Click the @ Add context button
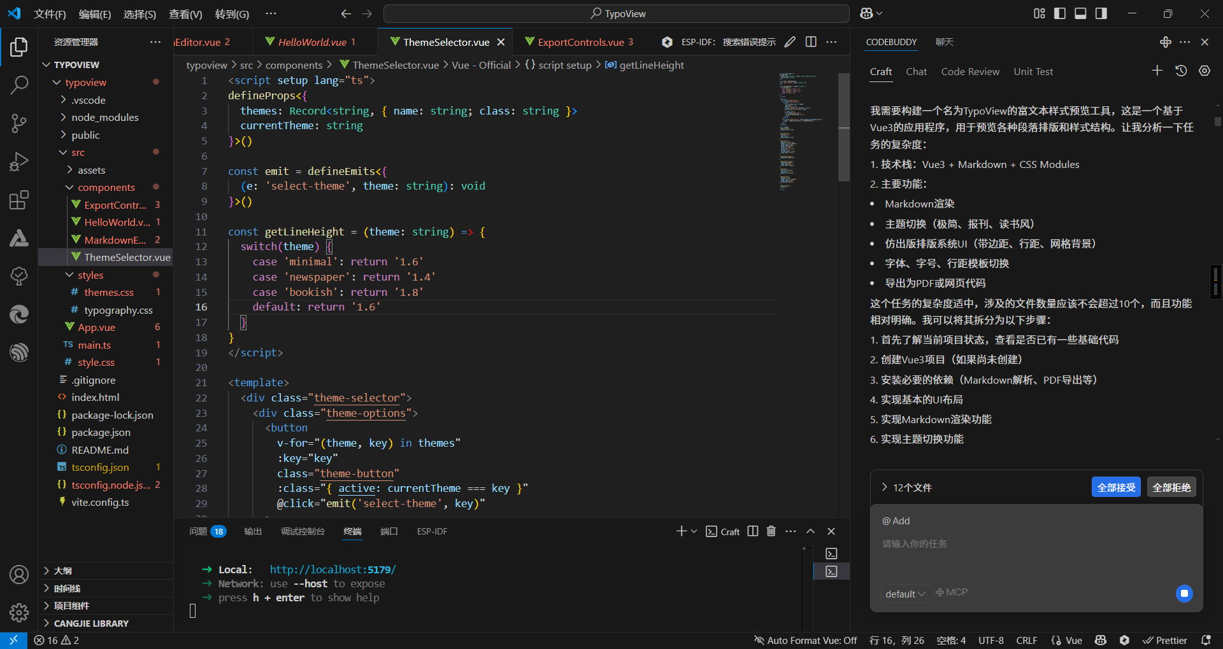 896,521
